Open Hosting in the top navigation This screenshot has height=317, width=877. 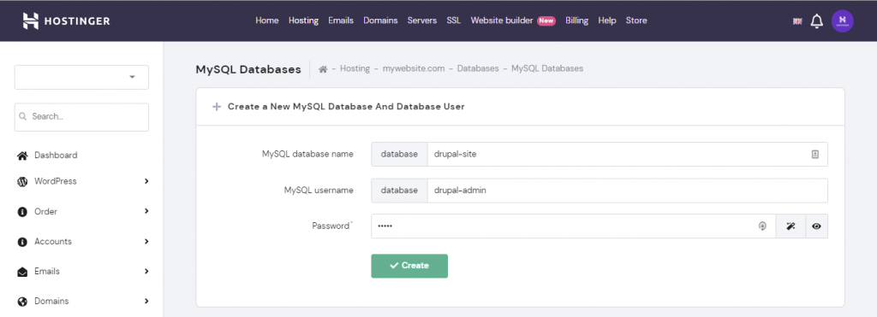tap(303, 21)
